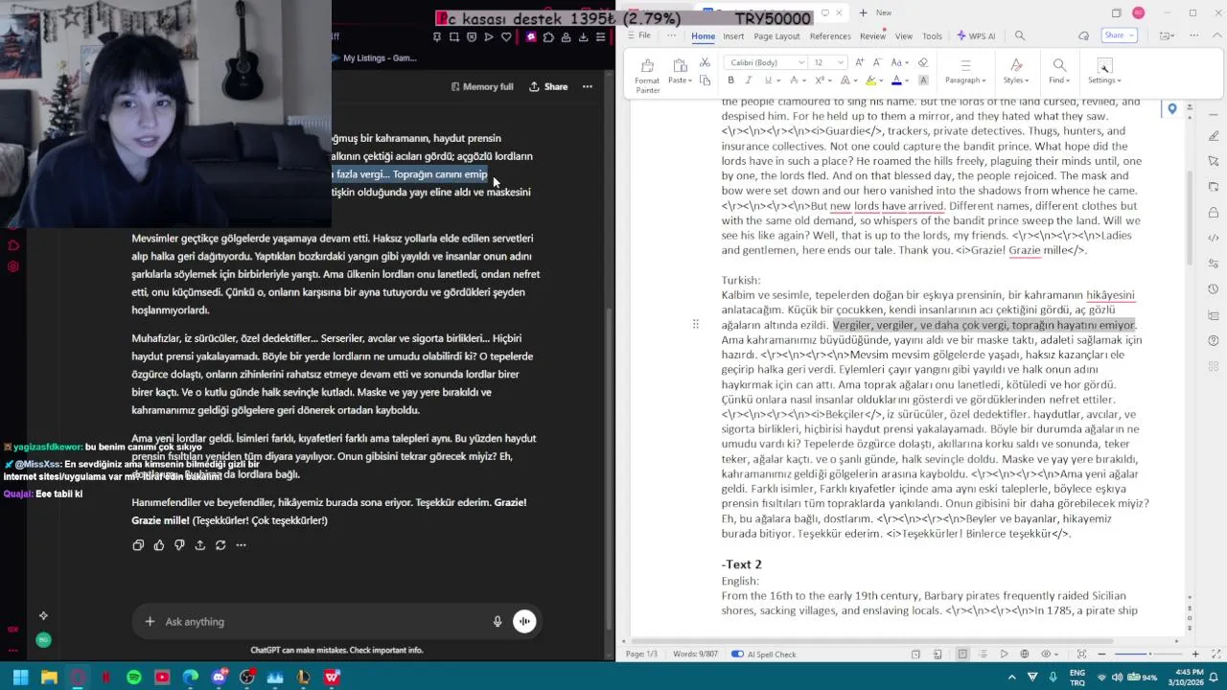Start ChatGPT voice mode

click(x=524, y=622)
